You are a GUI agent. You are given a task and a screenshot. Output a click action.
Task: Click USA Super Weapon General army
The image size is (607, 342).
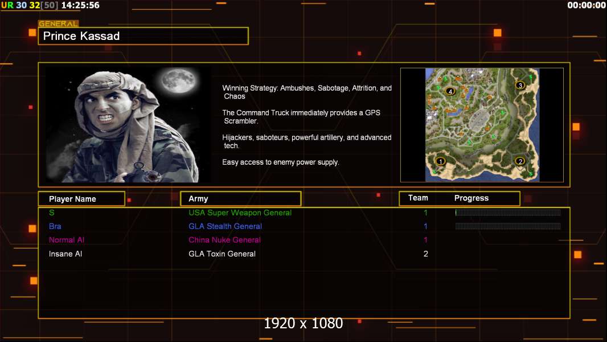point(240,213)
